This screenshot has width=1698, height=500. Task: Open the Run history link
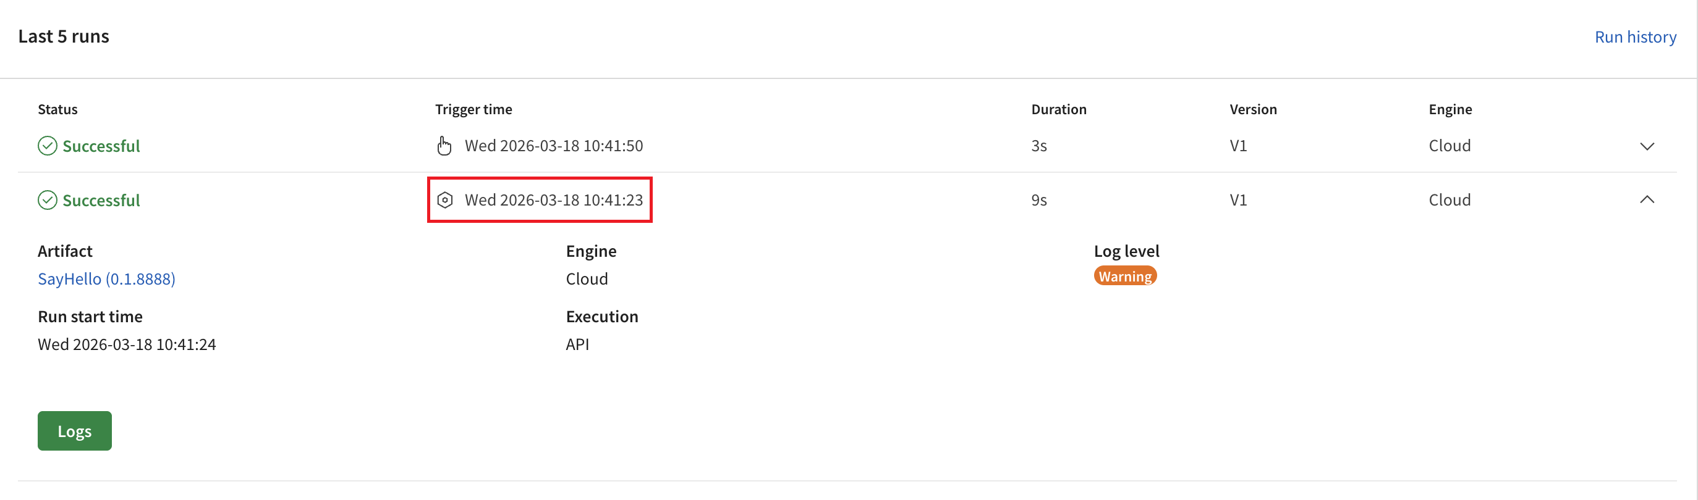pyautogui.click(x=1635, y=37)
